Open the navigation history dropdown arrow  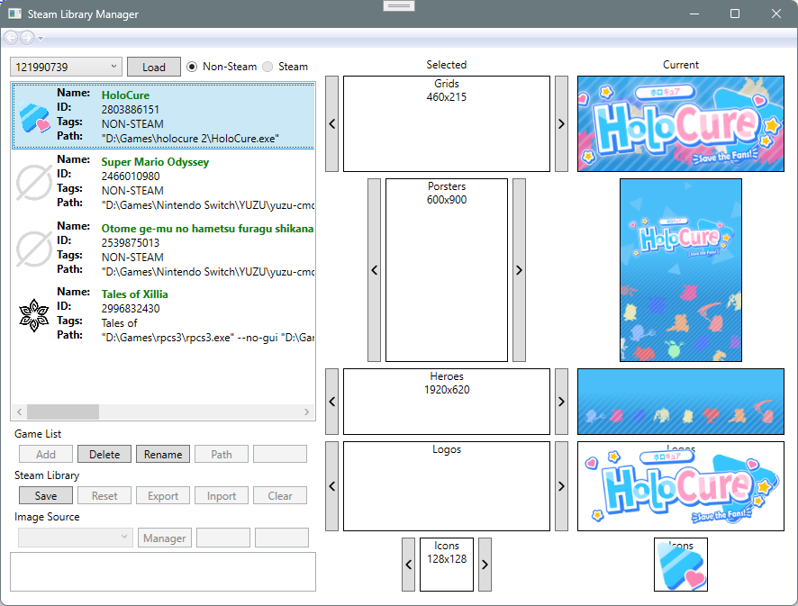(41, 38)
